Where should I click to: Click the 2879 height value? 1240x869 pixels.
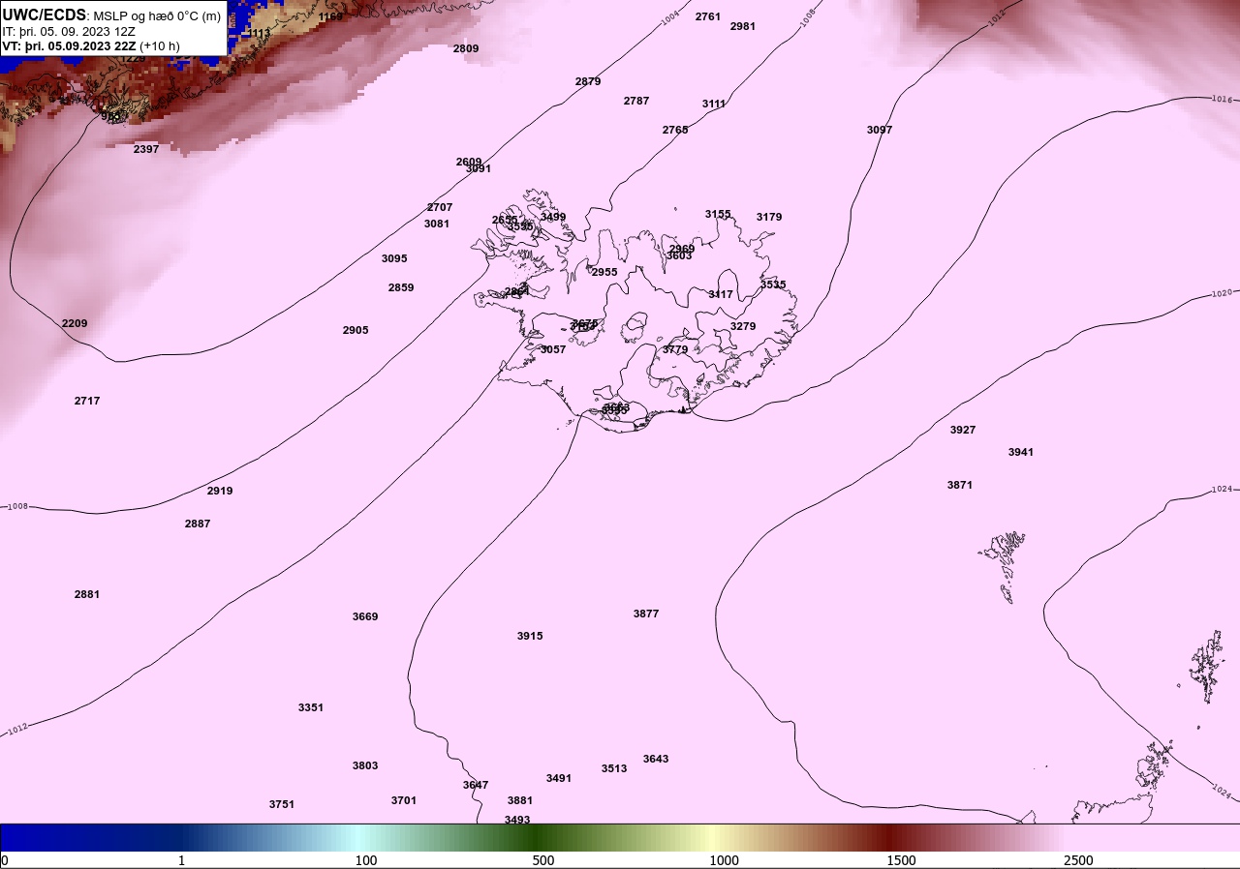click(588, 81)
